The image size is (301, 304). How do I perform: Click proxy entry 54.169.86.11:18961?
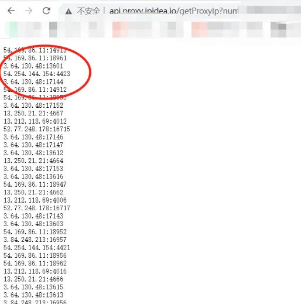pos(35,58)
